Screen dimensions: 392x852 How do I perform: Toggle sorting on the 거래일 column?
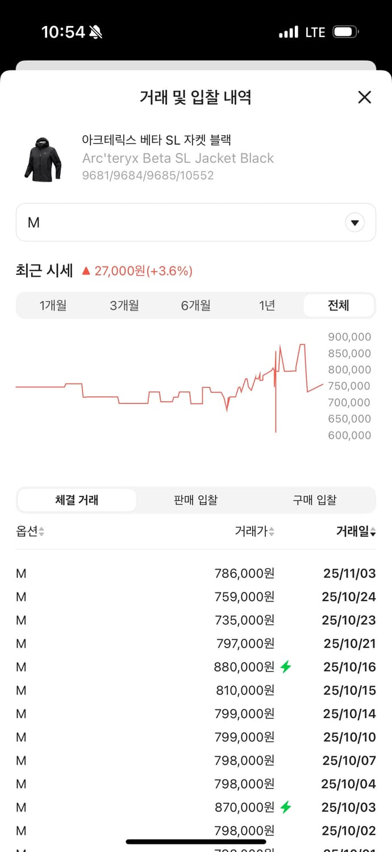pyautogui.click(x=355, y=531)
